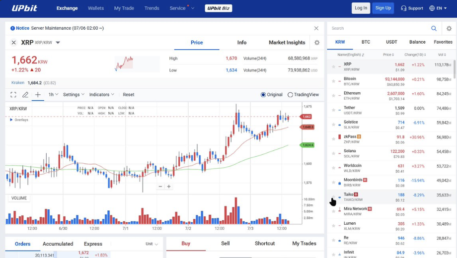Open the Balance tab
This screenshot has width=457, height=258.
click(417, 42)
